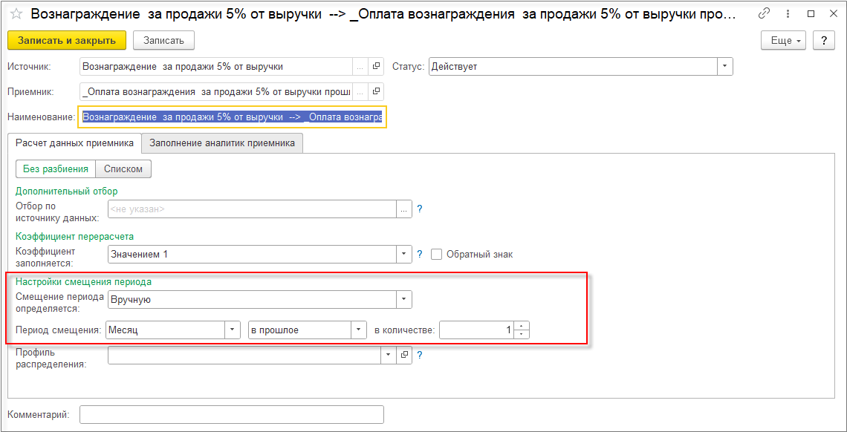Expand the Статус dropdown
Viewport: 847px width, 432px height.
click(x=724, y=67)
